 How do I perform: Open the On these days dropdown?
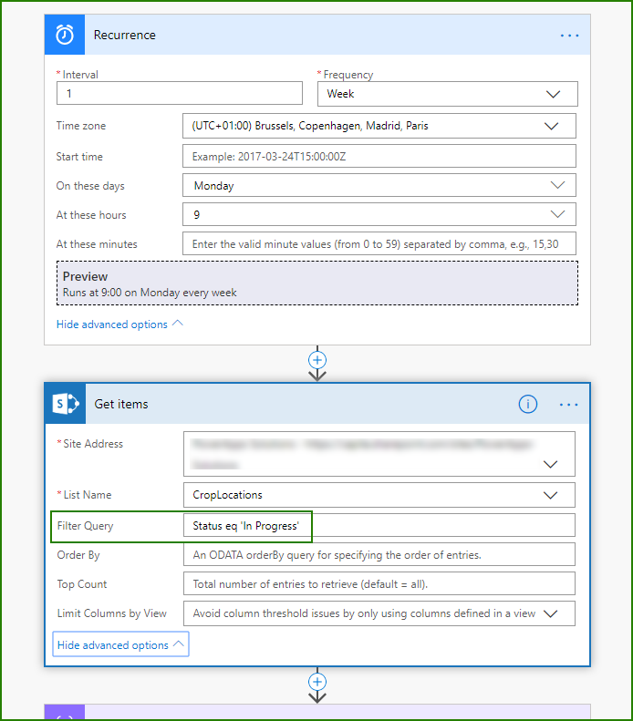[x=379, y=185]
